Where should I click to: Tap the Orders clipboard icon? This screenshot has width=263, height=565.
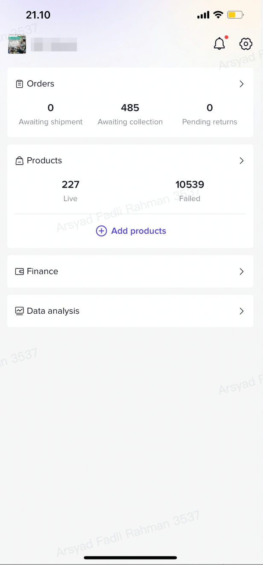[19, 84]
